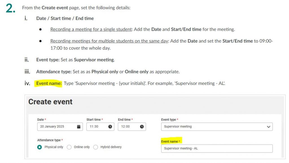Image resolution: width=289 pixels, height=163 pixels.
Task: Select the Physical only attendance option
Action: point(40,147)
